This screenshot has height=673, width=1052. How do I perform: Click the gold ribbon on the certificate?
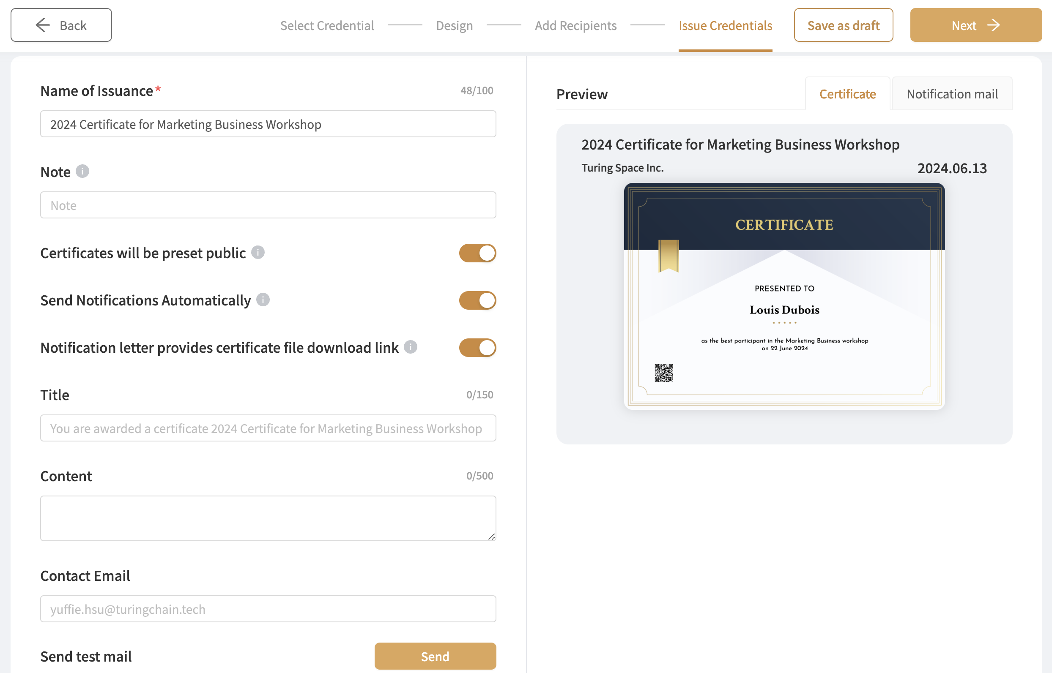point(668,256)
